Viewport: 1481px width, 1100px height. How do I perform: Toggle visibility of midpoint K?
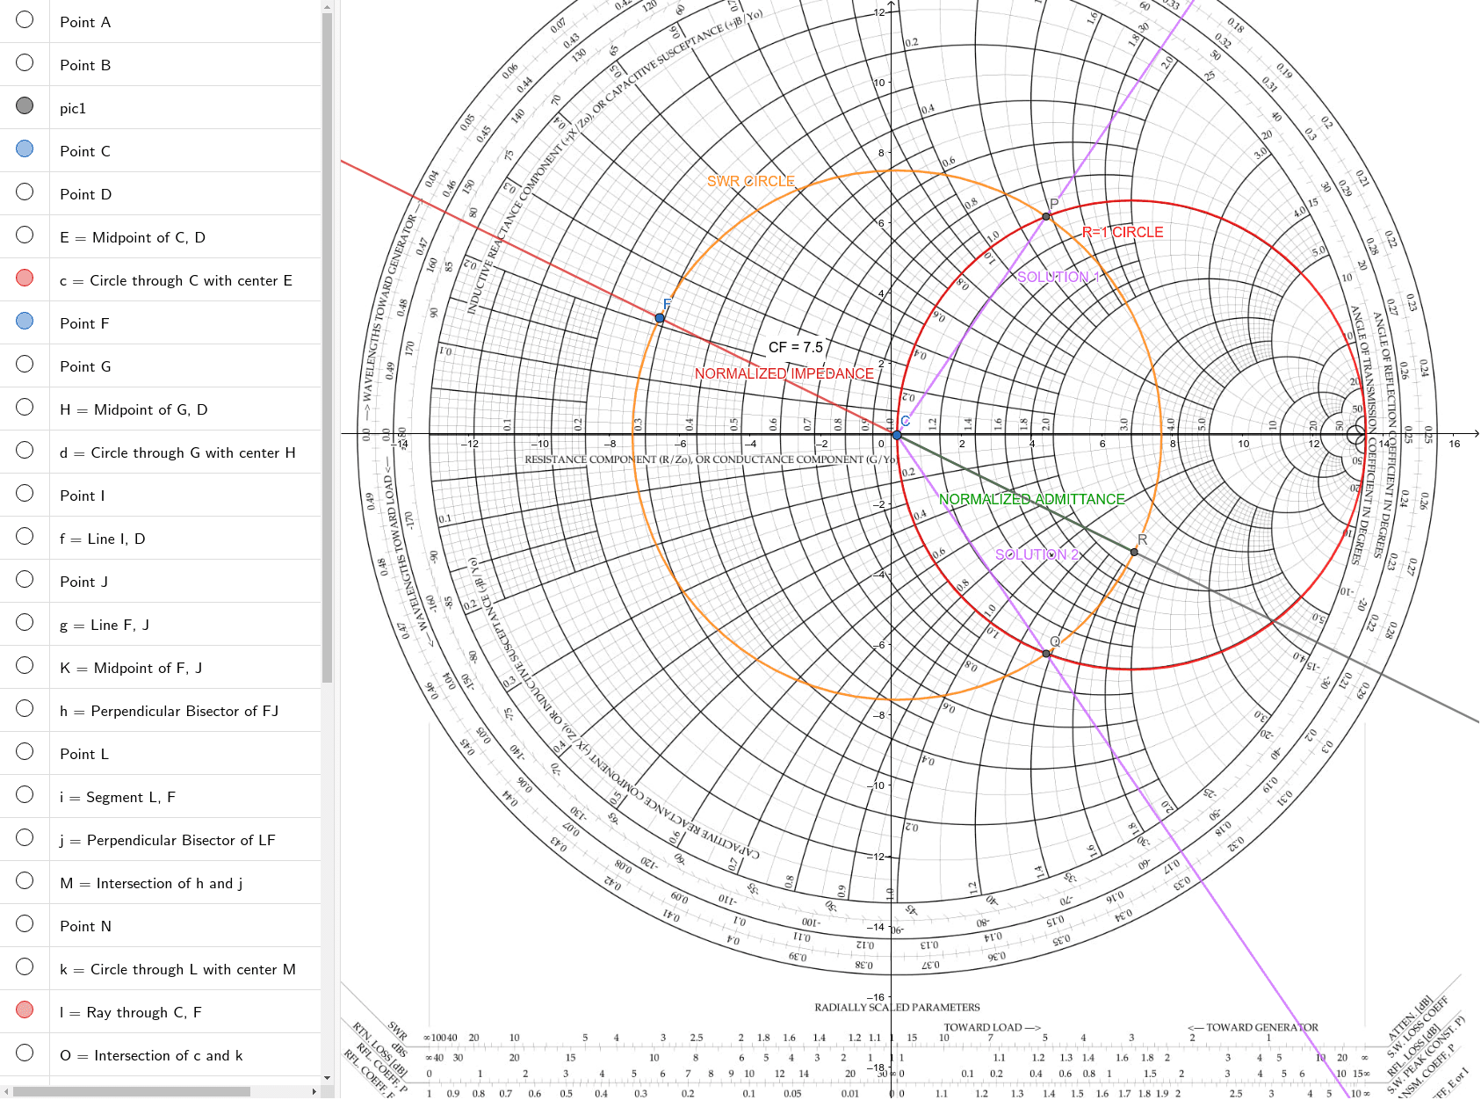(x=25, y=665)
